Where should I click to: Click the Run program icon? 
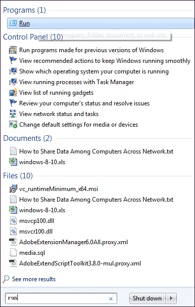click(13, 23)
